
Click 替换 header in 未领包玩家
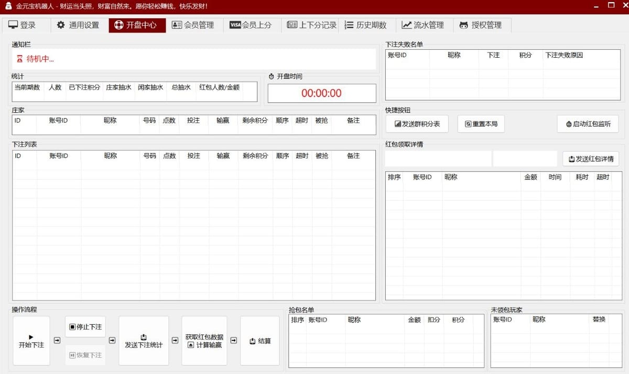(x=599, y=319)
